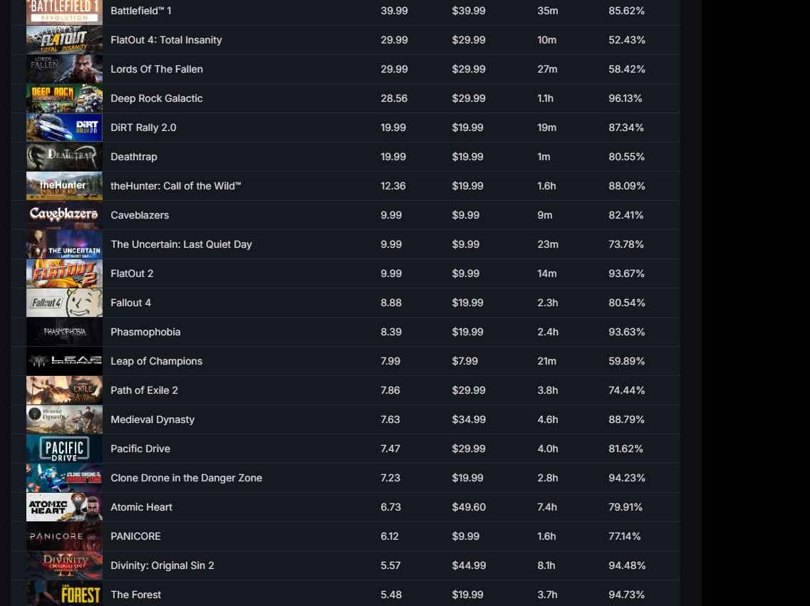
Task: Open the Path of Exile 2 title
Action: click(x=144, y=390)
